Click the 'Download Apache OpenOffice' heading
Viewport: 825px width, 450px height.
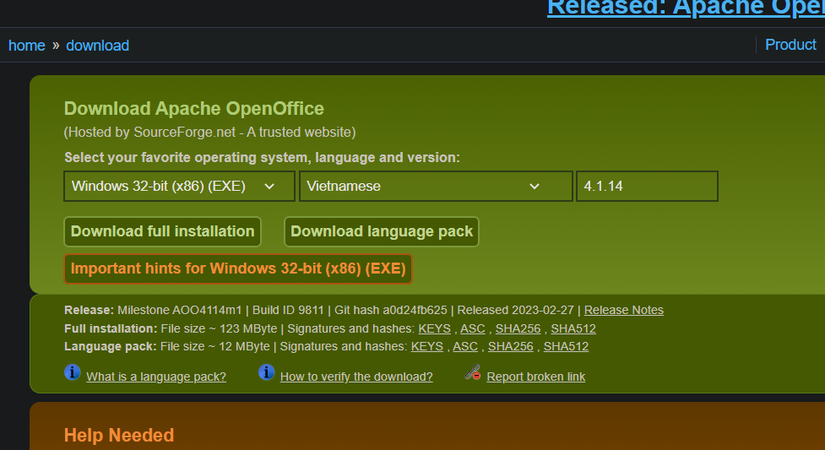(193, 108)
